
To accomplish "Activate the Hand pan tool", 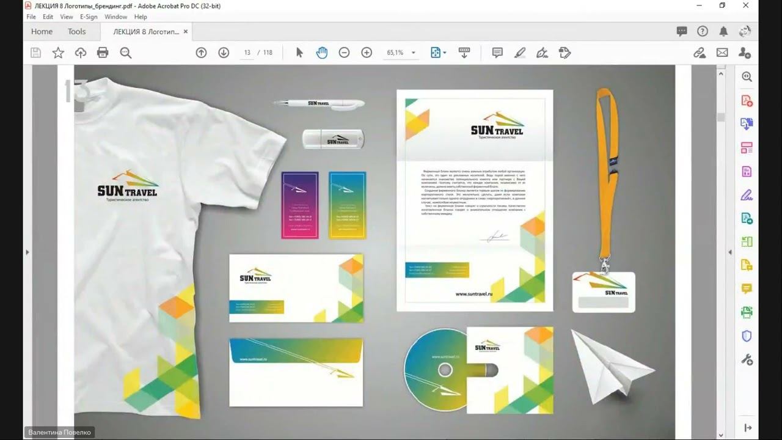I will point(322,53).
